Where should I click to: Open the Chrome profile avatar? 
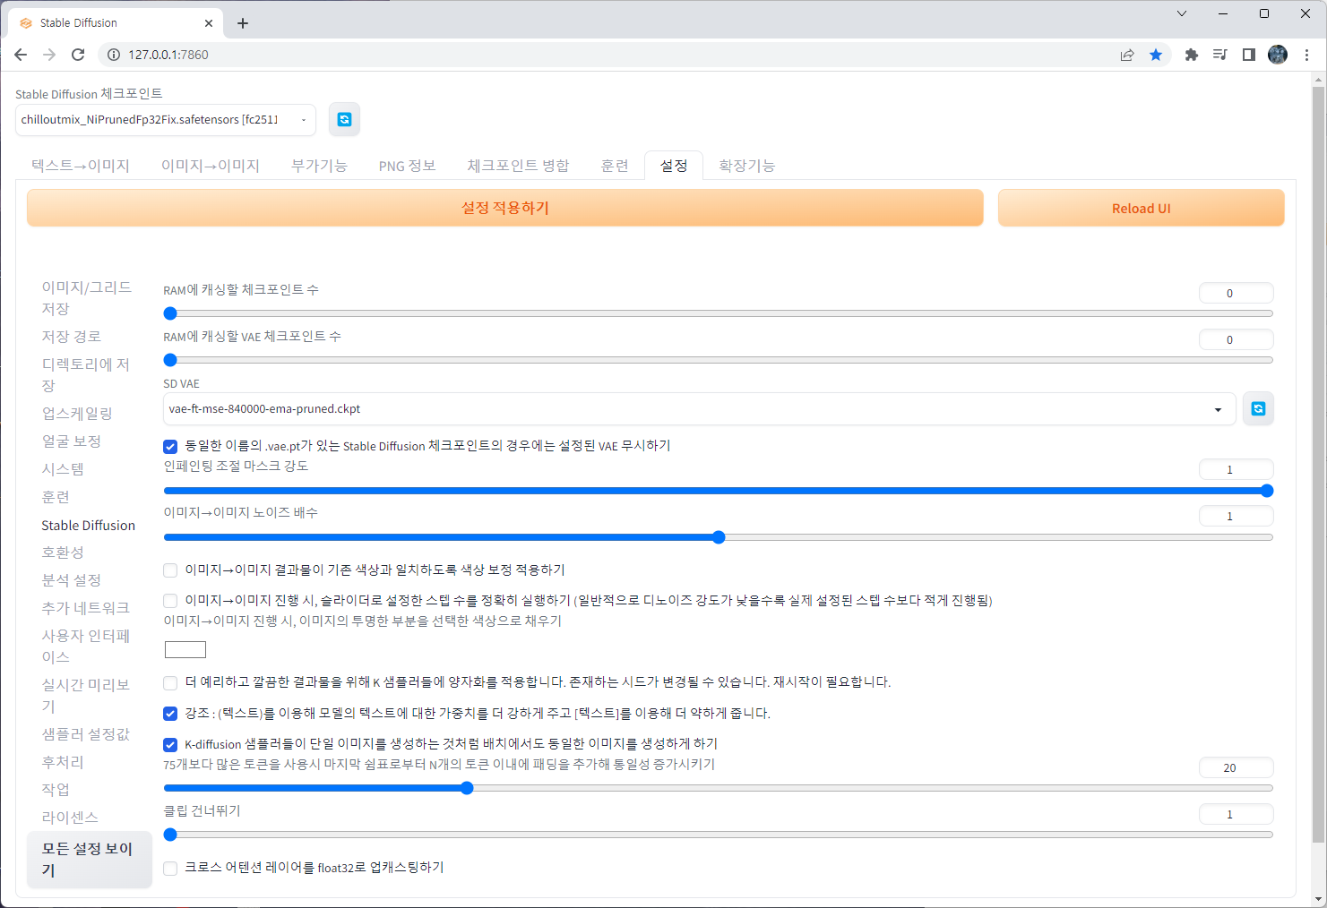[1278, 55]
